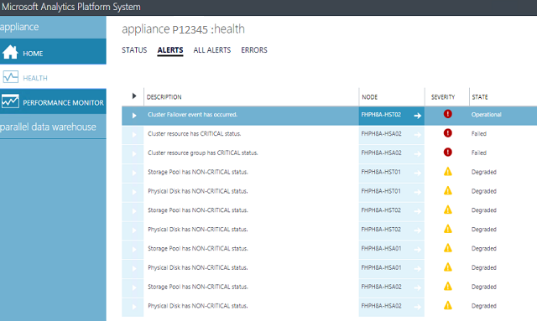Viewport: 537px width, 321px height.
Task: Expand Physical Disk alert for FHPH8A-HST01
Action: [x=134, y=192]
